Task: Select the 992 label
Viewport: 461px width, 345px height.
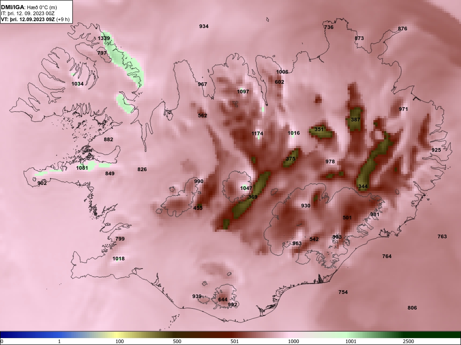Action: (232, 305)
